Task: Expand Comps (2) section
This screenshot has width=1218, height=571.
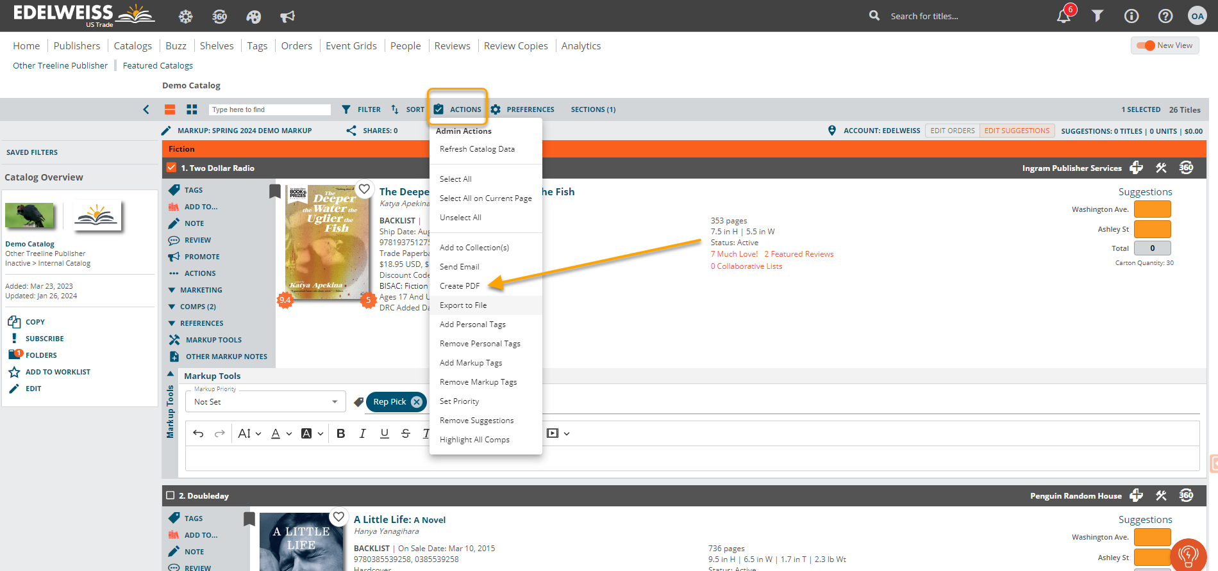Action: click(192, 307)
